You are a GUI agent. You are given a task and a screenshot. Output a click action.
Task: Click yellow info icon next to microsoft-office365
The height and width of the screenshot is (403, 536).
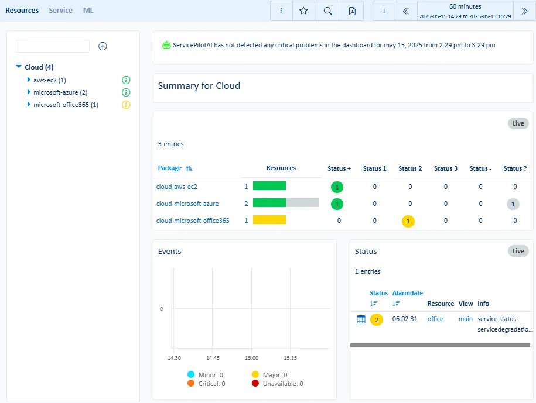point(125,105)
